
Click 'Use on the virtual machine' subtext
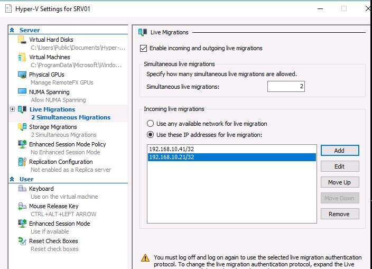pyautogui.click(x=64, y=197)
